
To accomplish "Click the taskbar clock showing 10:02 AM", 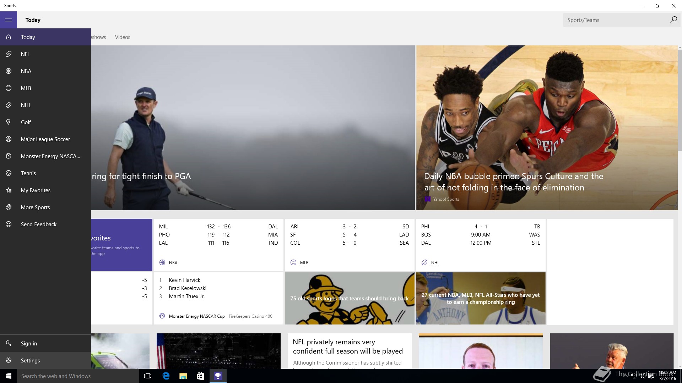I will coord(667,376).
